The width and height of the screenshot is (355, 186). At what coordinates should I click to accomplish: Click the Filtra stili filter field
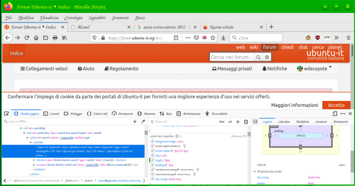click(184, 122)
